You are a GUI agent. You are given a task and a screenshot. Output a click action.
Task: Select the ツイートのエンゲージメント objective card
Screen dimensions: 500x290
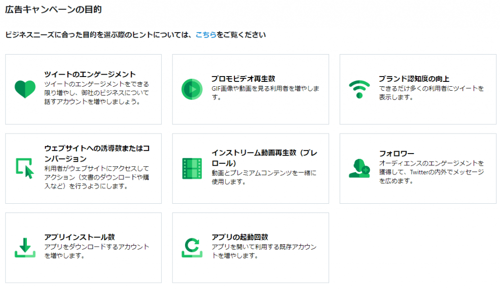[x=83, y=88]
